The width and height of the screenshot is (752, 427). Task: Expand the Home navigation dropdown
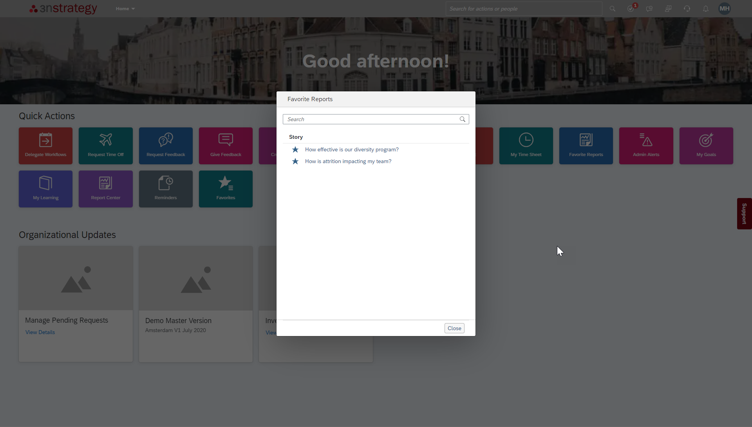(x=125, y=9)
